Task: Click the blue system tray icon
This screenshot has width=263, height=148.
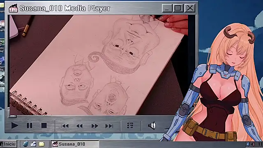Action: [x=248, y=144]
